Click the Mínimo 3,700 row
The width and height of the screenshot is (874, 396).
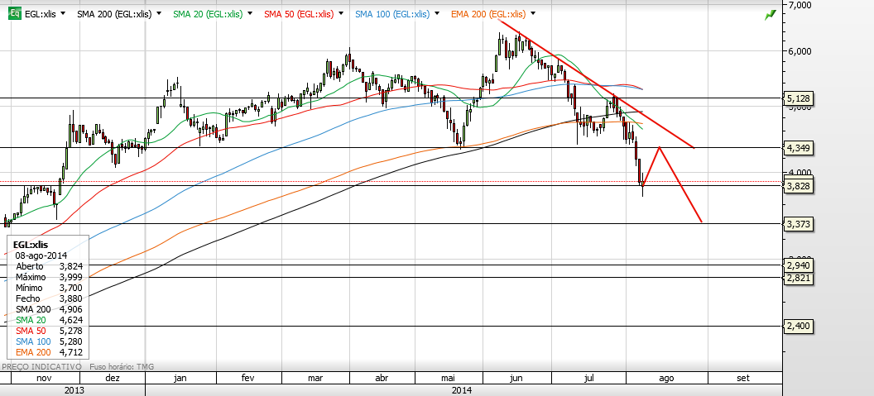[x=49, y=288]
